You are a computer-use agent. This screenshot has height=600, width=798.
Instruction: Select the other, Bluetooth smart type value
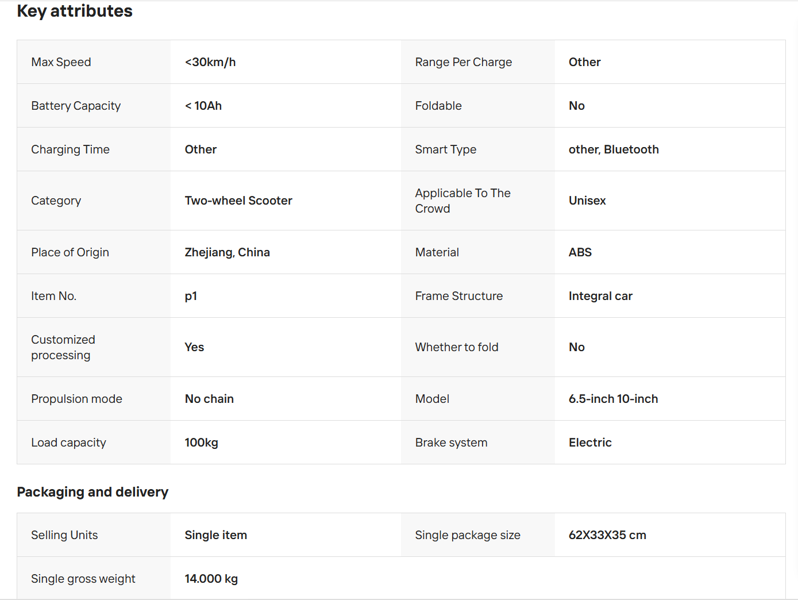(x=614, y=149)
